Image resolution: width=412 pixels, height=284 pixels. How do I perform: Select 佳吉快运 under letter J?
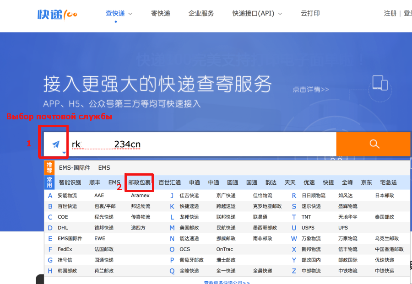pyautogui.click(x=189, y=196)
